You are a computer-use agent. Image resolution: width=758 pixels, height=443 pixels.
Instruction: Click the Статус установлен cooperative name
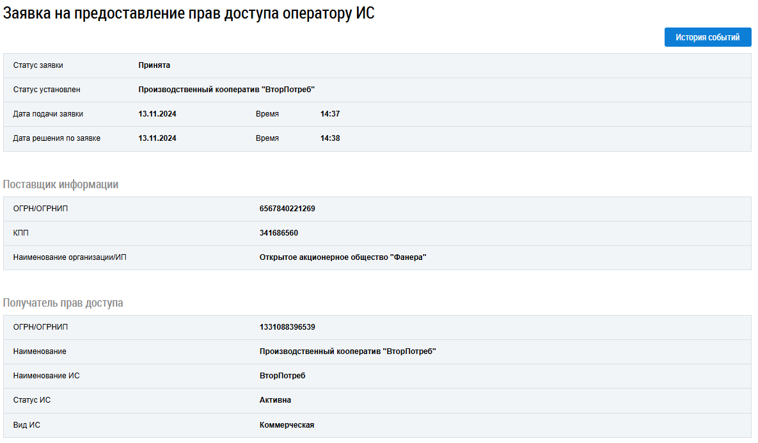pos(226,90)
